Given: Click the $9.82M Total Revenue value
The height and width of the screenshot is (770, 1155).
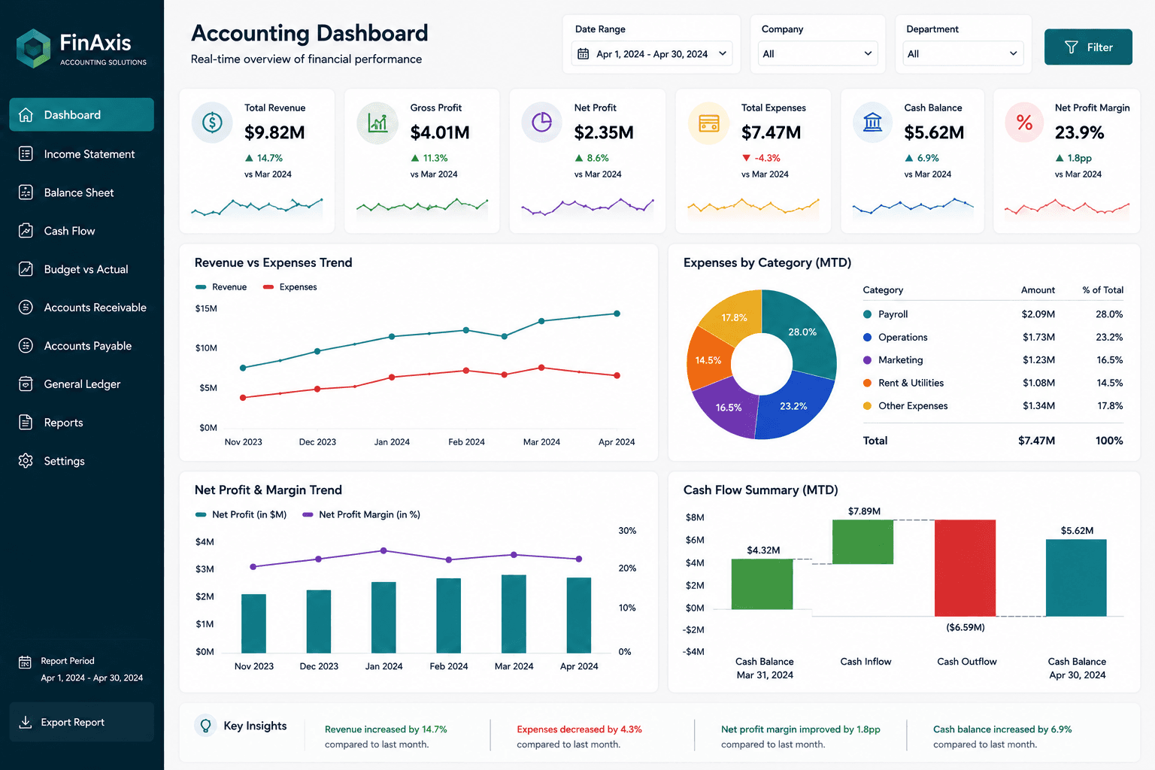Looking at the screenshot, I should click(274, 132).
